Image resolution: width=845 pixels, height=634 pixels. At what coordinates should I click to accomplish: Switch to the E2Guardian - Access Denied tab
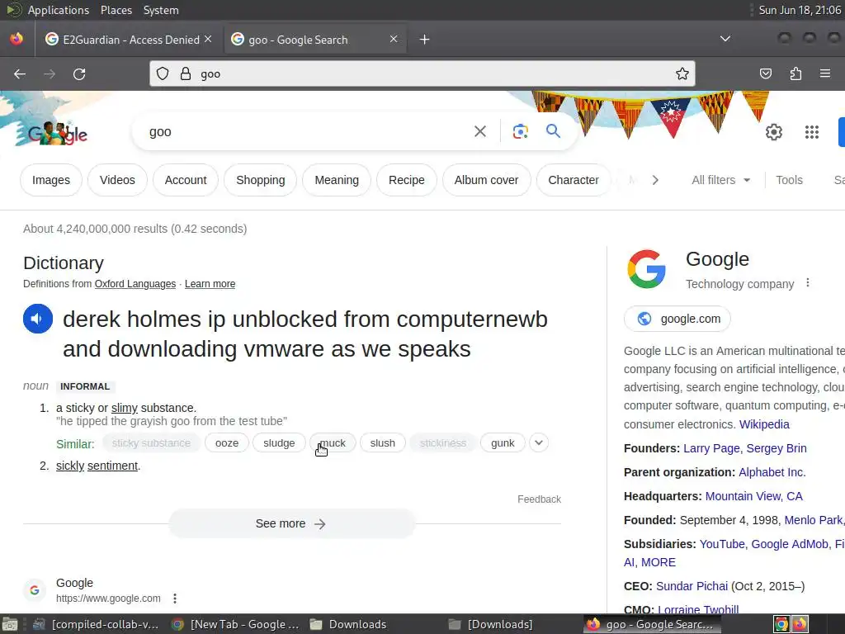pos(130,40)
